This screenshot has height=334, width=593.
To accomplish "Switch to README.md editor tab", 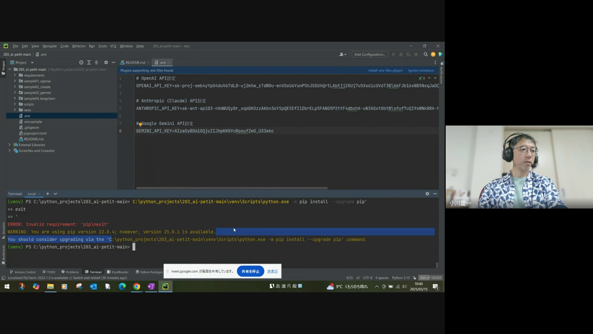I will [135, 62].
